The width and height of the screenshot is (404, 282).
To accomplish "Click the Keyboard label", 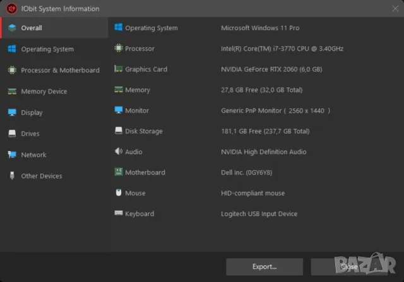I will point(140,213).
